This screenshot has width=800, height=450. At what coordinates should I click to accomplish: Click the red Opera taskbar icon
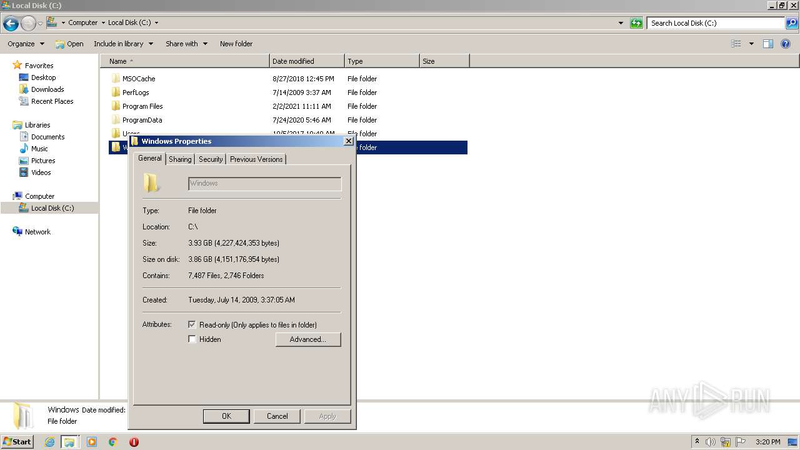point(134,442)
